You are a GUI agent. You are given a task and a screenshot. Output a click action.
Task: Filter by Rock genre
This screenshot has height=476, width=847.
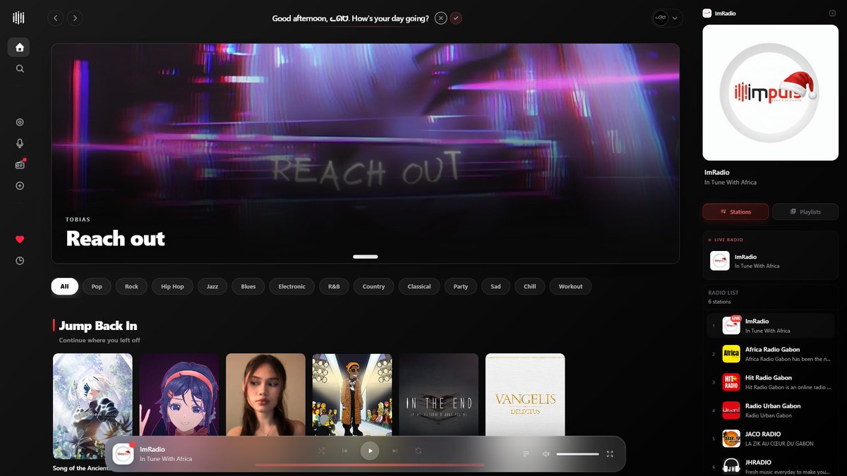[x=131, y=286]
